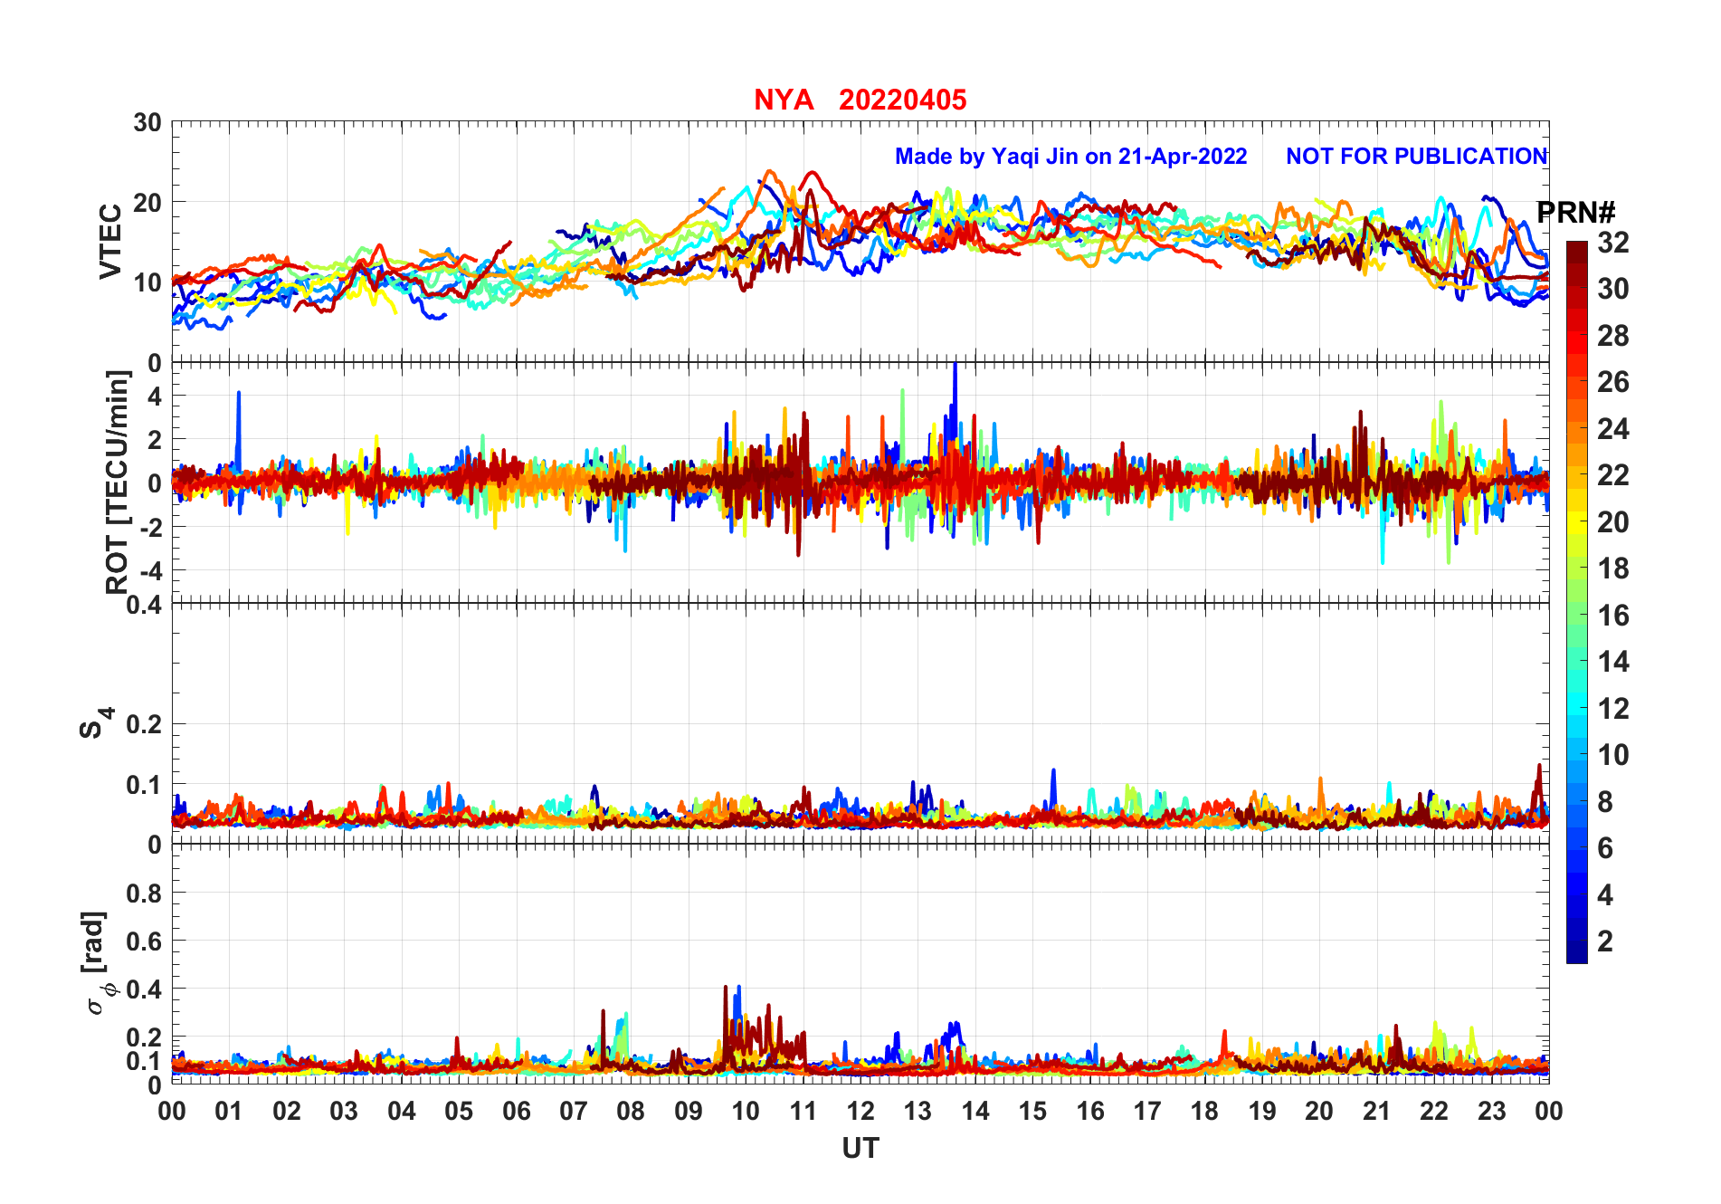Image resolution: width=1721 pixels, height=1204 pixels.
Task: Click the PRN colorbar
Action: 1576,602
